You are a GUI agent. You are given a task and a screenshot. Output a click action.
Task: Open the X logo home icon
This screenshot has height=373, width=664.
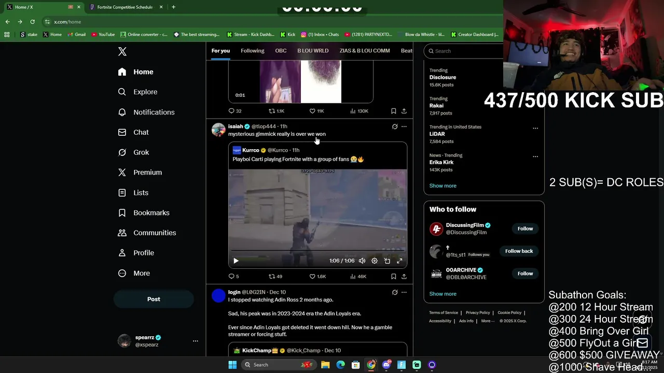coord(122,51)
